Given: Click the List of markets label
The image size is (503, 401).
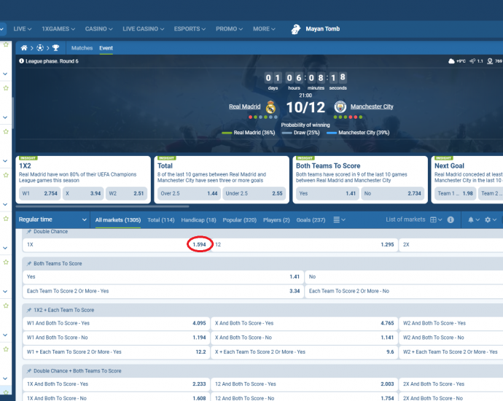Looking at the screenshot, I should pyautogui.click(x=405, y=219).
